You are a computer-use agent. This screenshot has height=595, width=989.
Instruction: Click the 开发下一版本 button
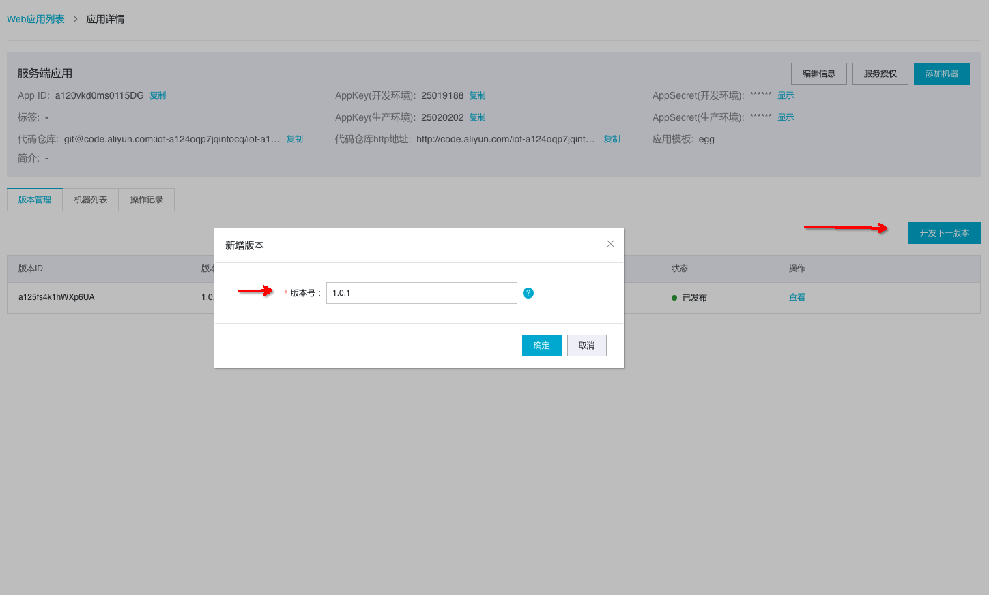coord(945,233)
